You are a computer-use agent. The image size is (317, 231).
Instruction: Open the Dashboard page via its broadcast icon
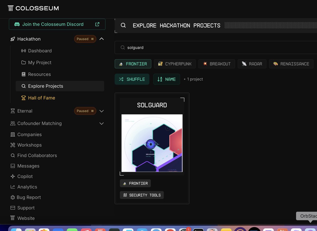coord(24,51)
